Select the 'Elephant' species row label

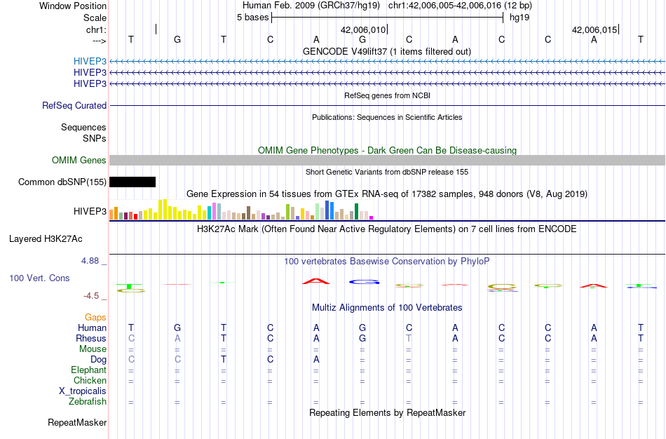coord(89,370)
